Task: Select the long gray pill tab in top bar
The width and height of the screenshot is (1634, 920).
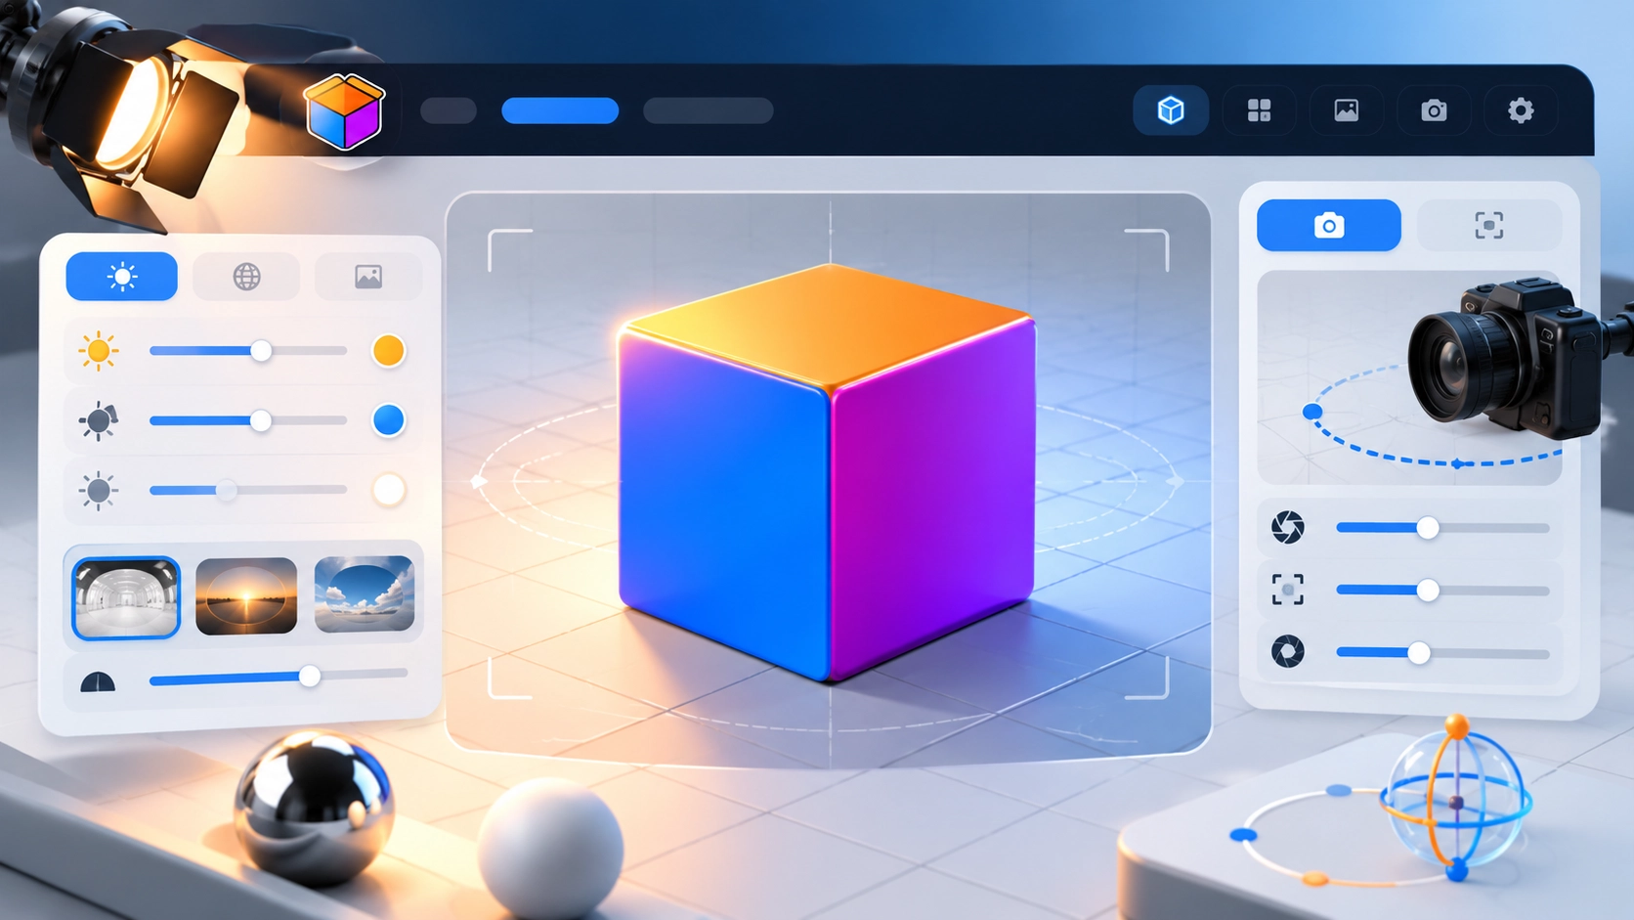Action: [709, 110]
